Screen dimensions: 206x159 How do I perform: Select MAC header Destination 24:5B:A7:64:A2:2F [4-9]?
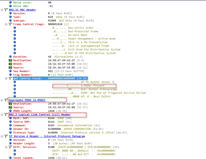tap(66, 60)
